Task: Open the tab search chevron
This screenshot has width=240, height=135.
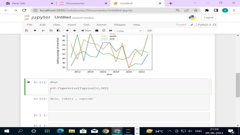Action: pyautogui.click(x=195, y=3)
